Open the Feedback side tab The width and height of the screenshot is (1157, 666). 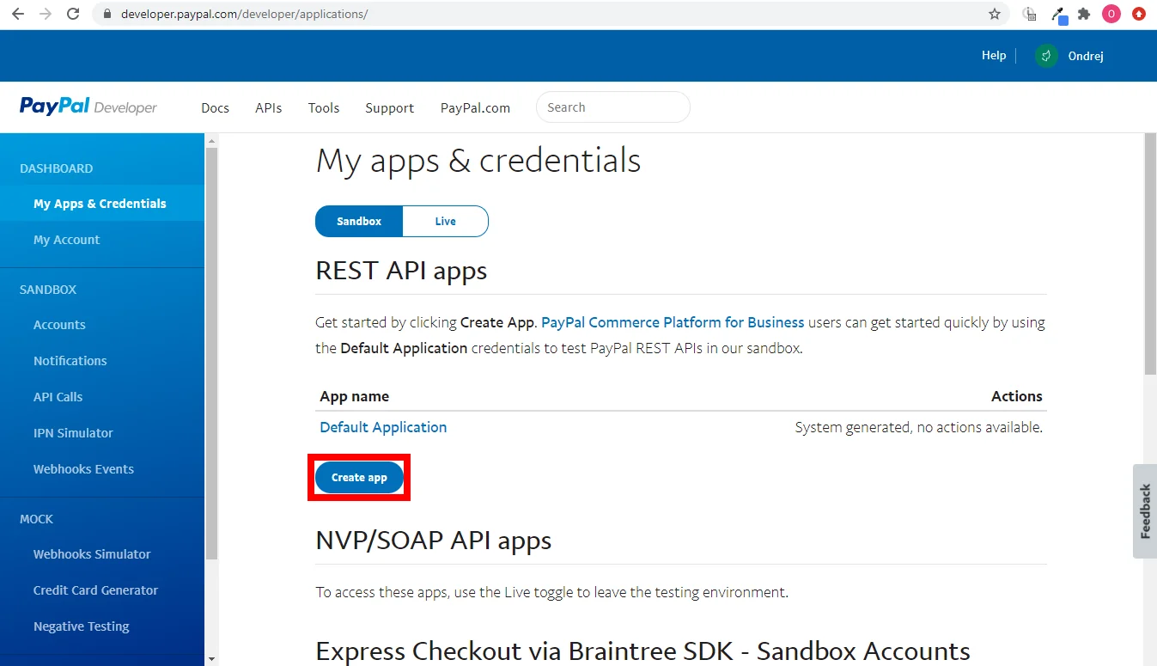pos(1145,511)
